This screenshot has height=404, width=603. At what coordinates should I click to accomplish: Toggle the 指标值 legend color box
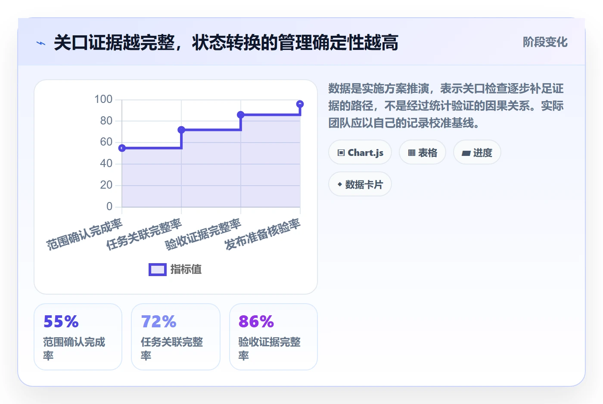pyautogui.click(x=158, y=270)
